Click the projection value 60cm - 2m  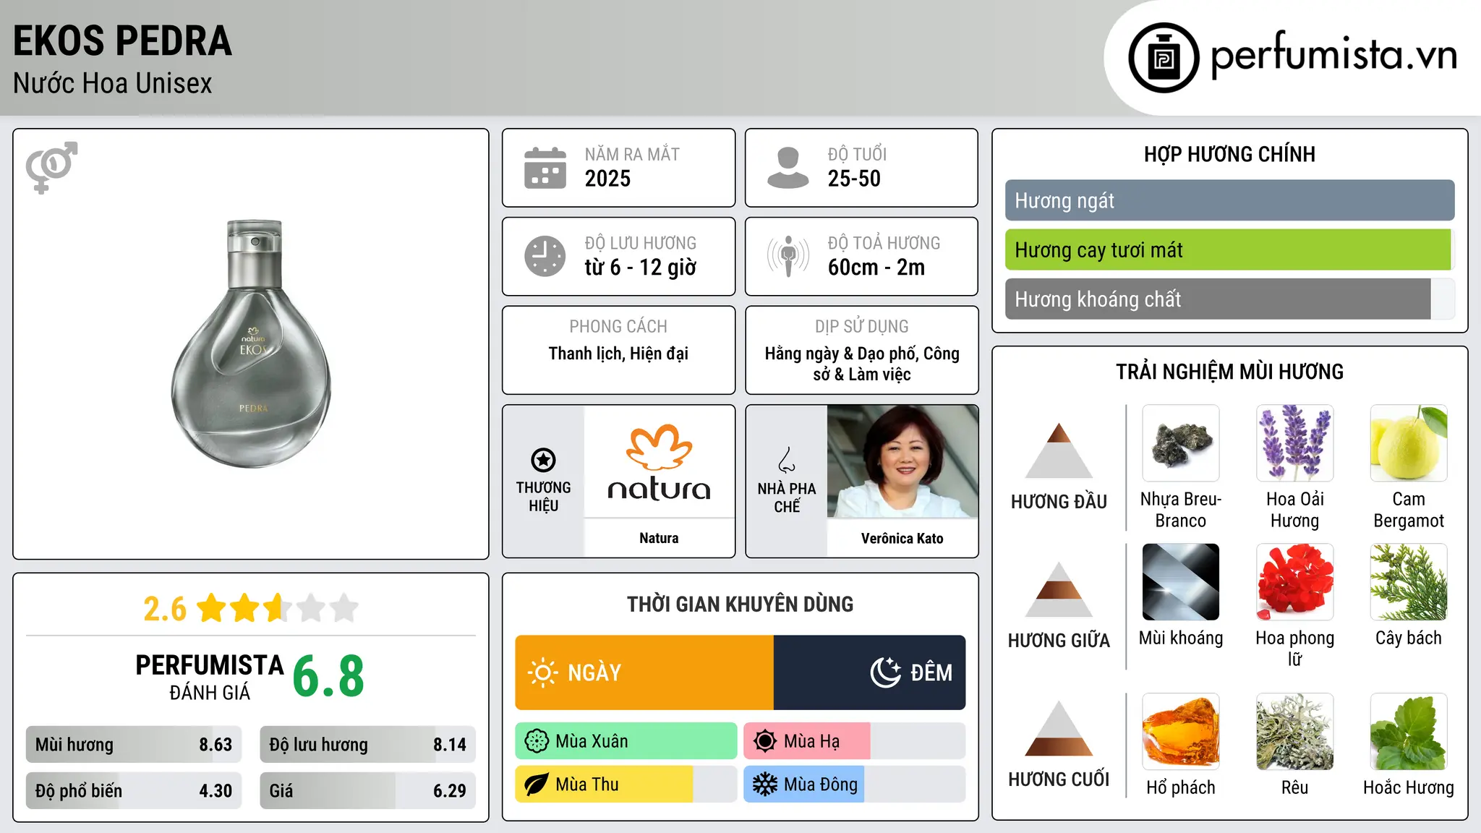coord(876,268)
